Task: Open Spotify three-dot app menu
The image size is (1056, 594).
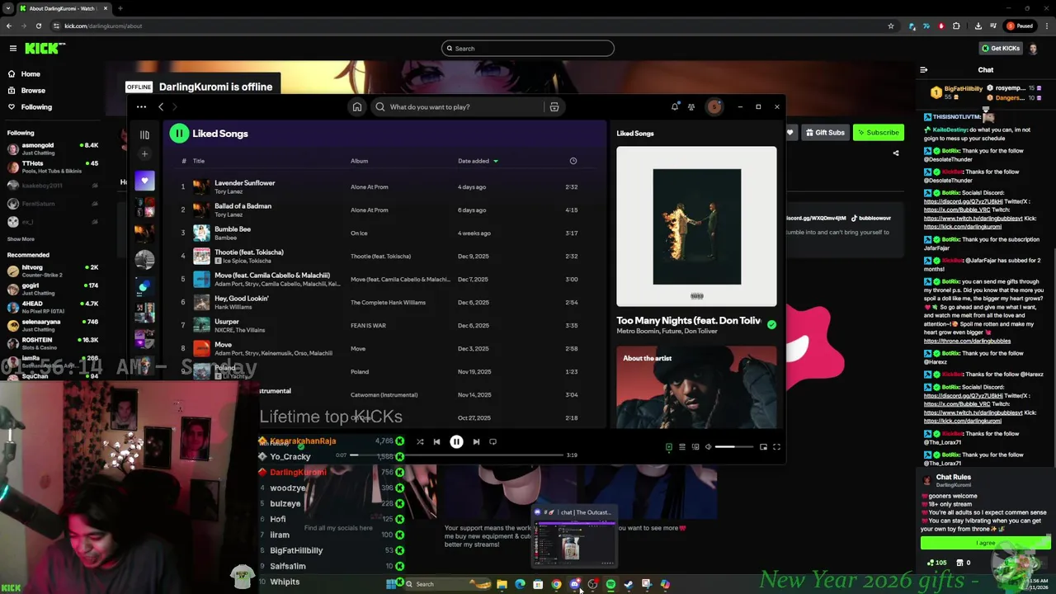Action: coord(141,106)
